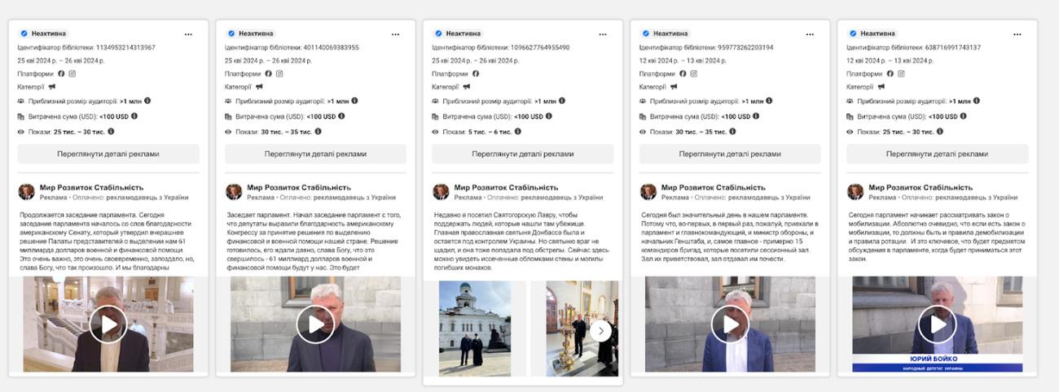Play the video in ad 401140069383955
The width and height of the screenshot is (1059, 392).
(x=314, y=324)
